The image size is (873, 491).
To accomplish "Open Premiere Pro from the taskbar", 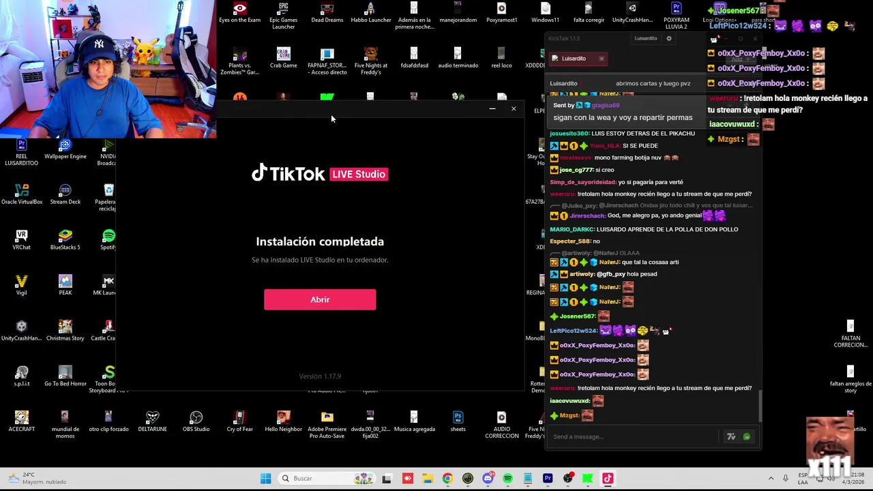I will coord(548,479).
